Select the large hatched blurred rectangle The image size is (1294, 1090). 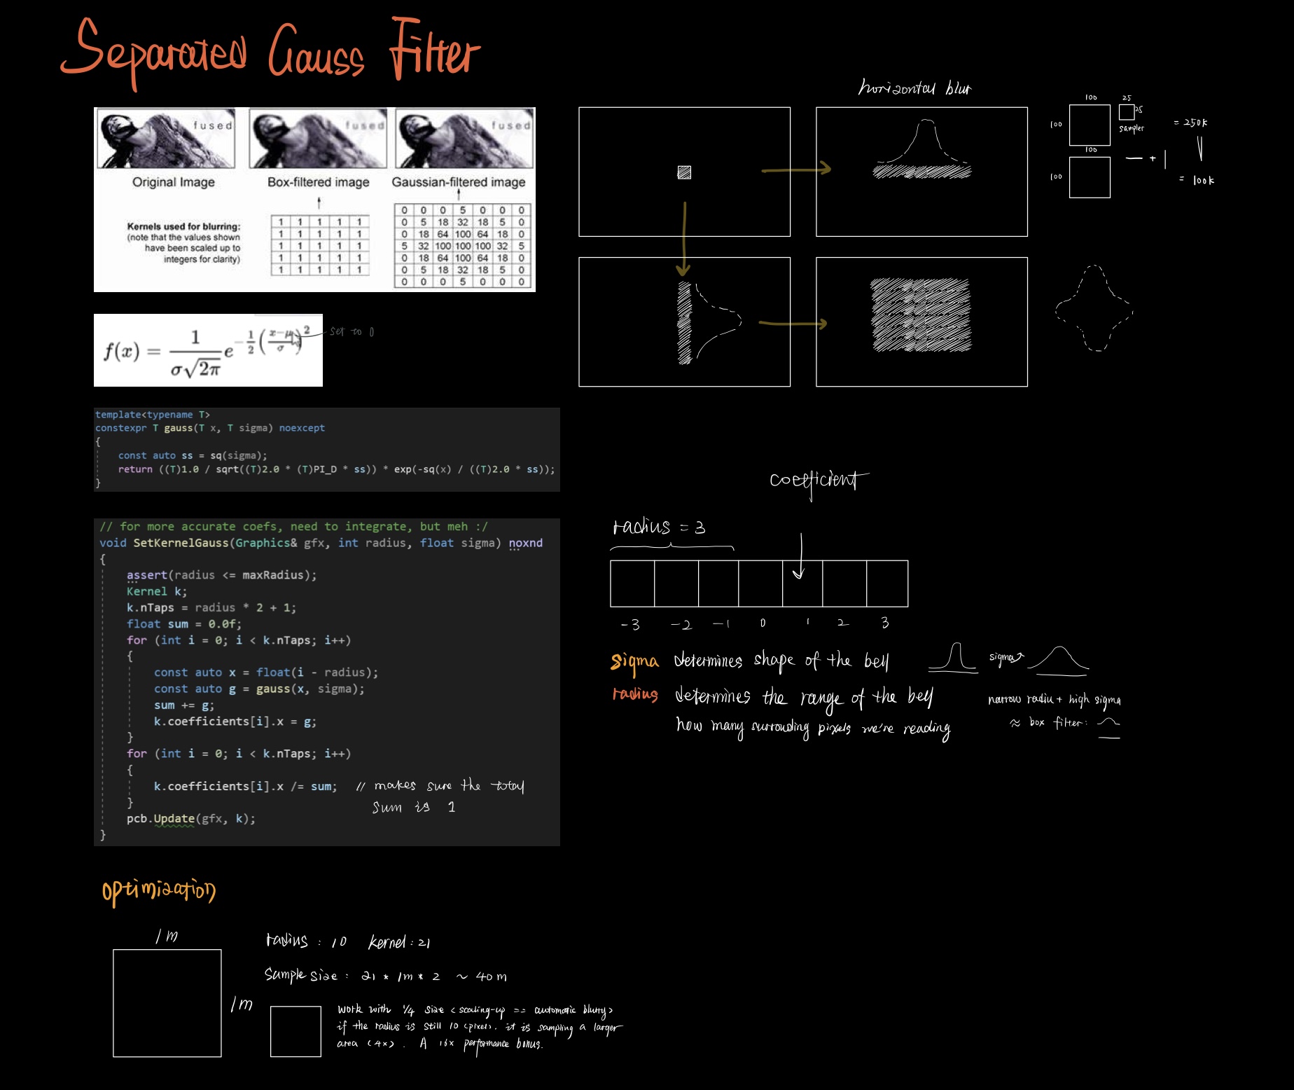(x=921, y=315)
